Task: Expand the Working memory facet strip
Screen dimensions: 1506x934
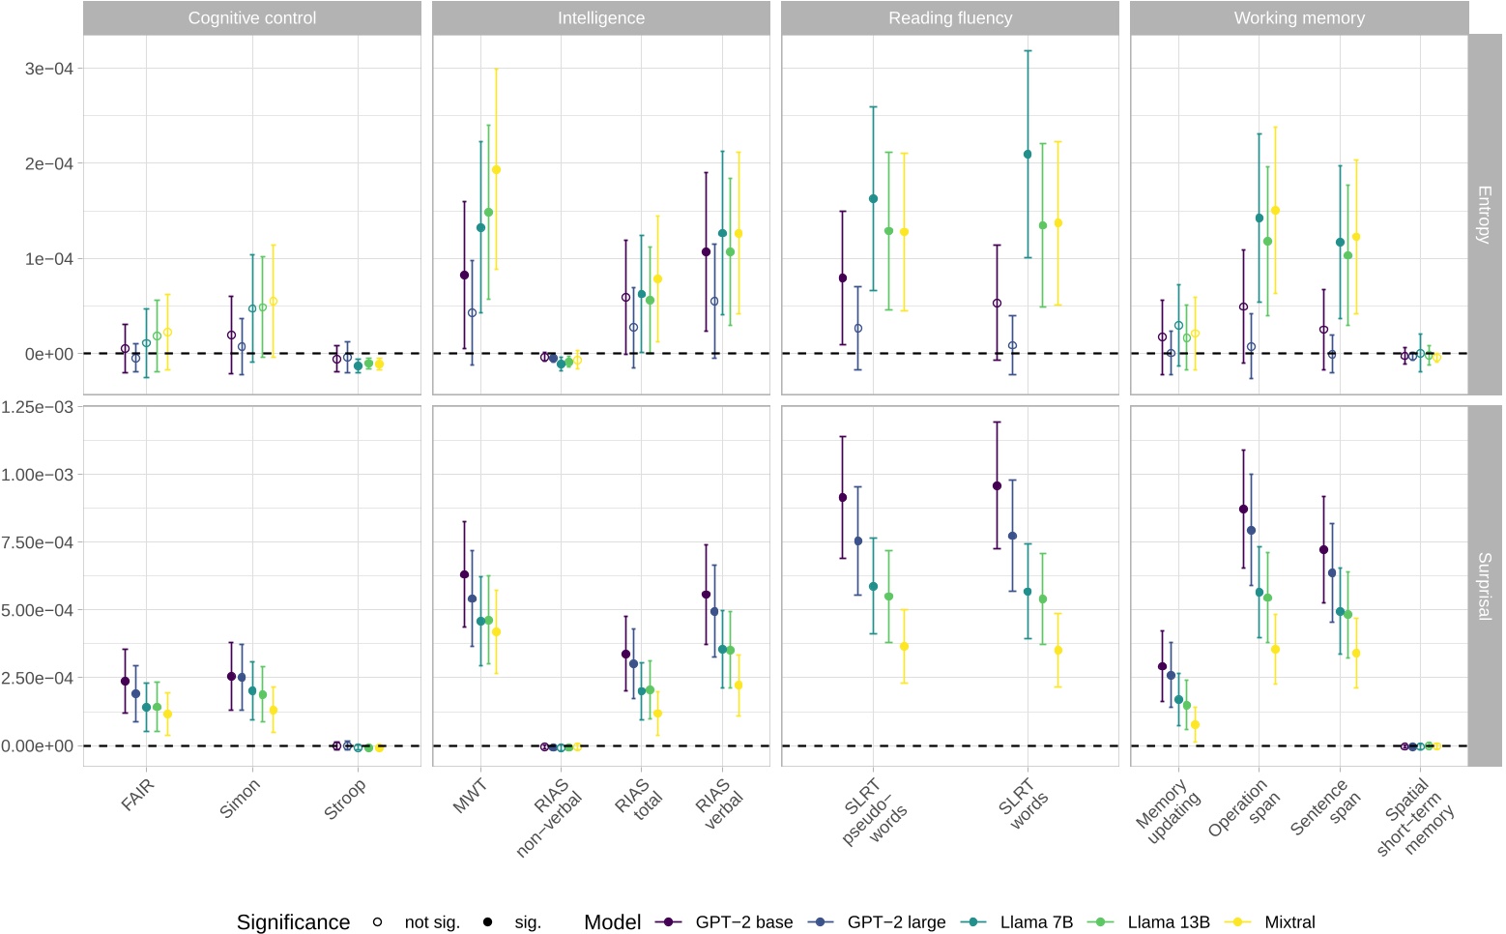Action: (x=1299, y=16)
